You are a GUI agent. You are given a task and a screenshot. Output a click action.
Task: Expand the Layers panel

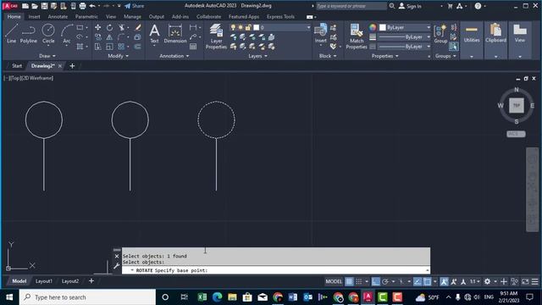(x=257, y=56)
